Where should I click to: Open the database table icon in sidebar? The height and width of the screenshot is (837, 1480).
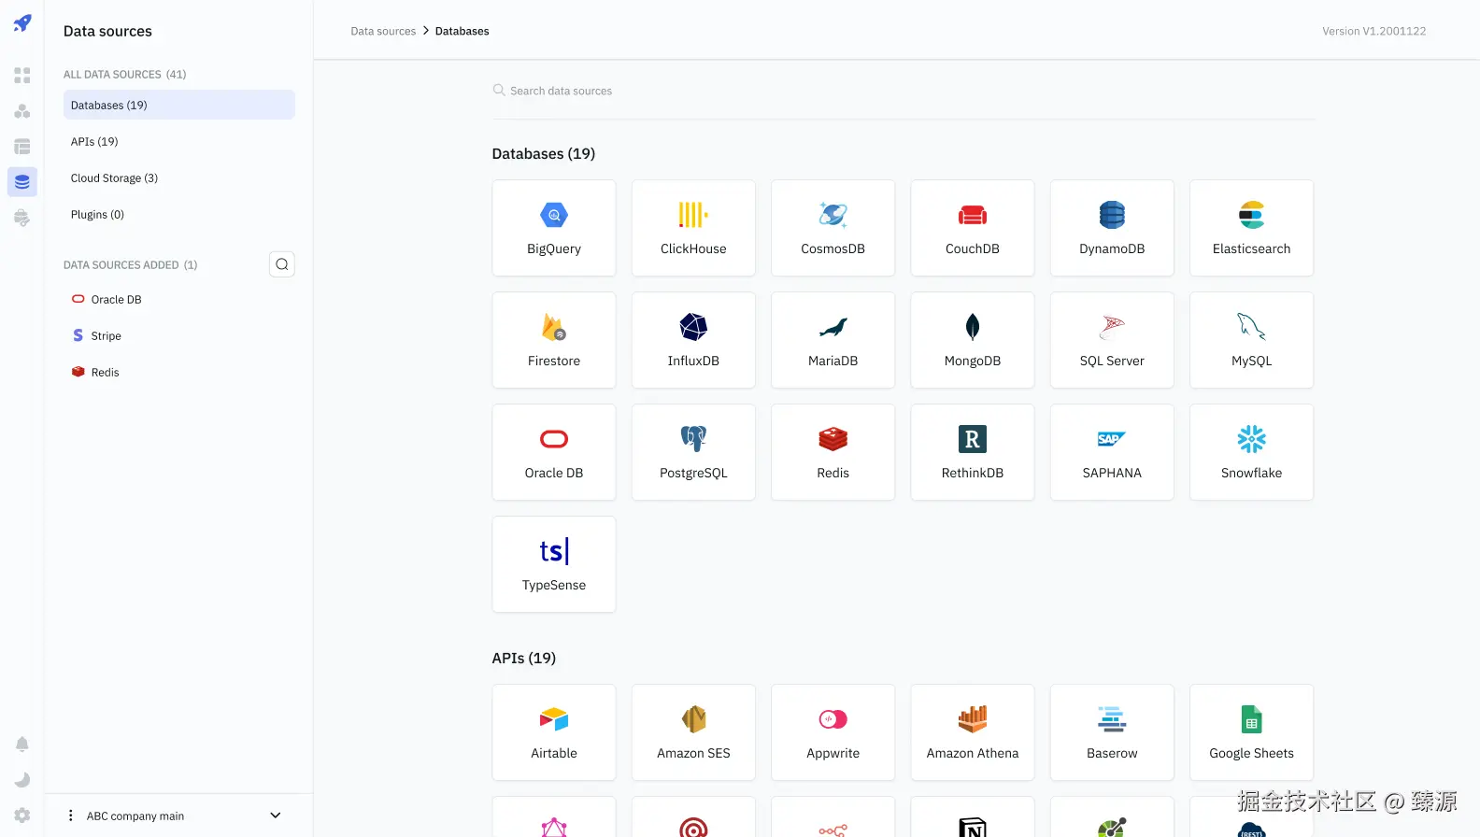click(x=22, y=147)
